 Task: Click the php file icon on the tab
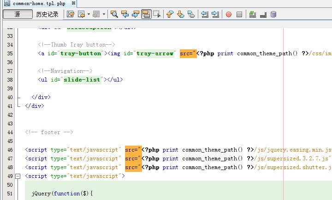7,3
